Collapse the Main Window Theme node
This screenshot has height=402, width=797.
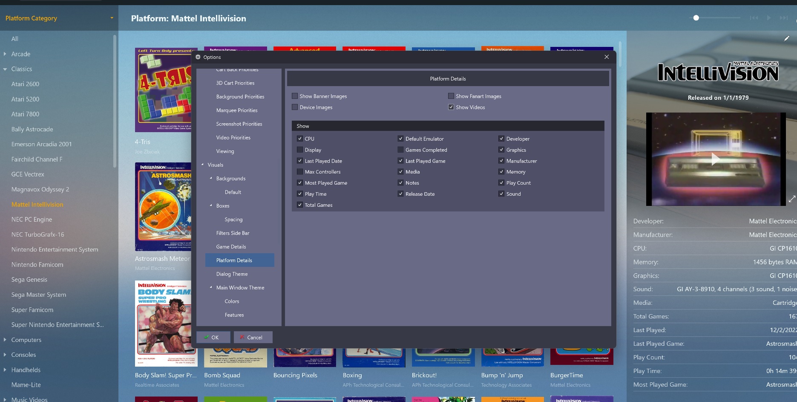pos(211,287)
